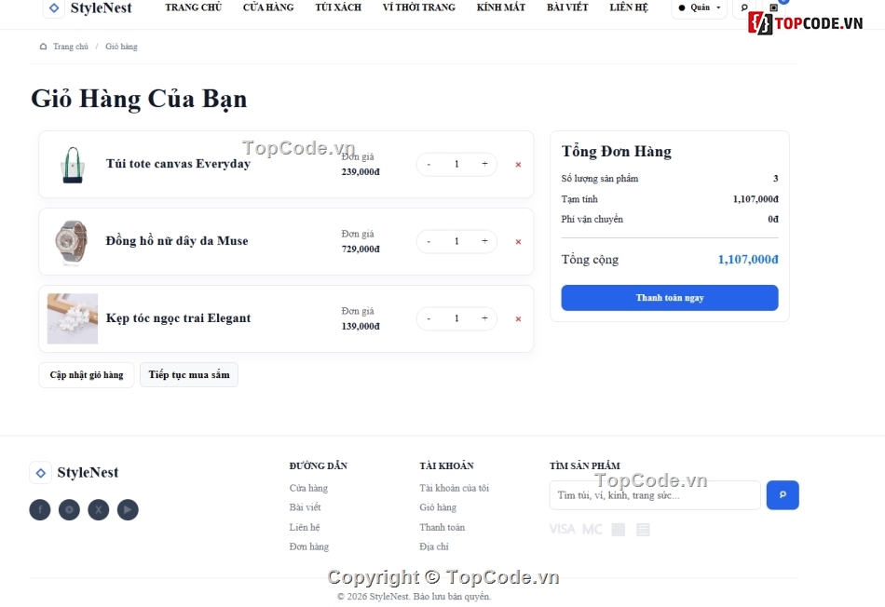Increase quantity of Kẹp tóc ngọc trai
This screenshot has height=607, width=885.
484,318
